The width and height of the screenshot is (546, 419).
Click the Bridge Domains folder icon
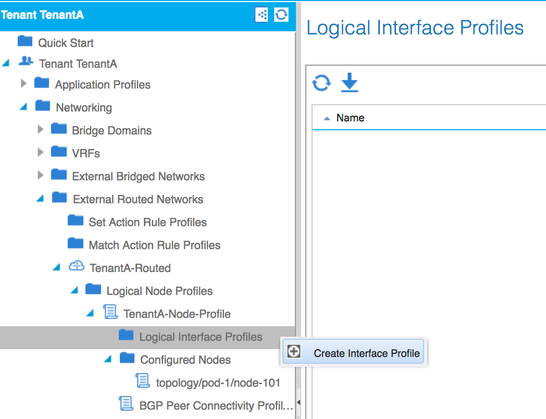[x=59, y=129]
